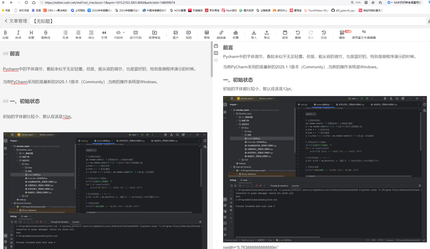Insert a to-do list (待办)
430x249 pixels.
pyautogui.click(x=91, y=35)
